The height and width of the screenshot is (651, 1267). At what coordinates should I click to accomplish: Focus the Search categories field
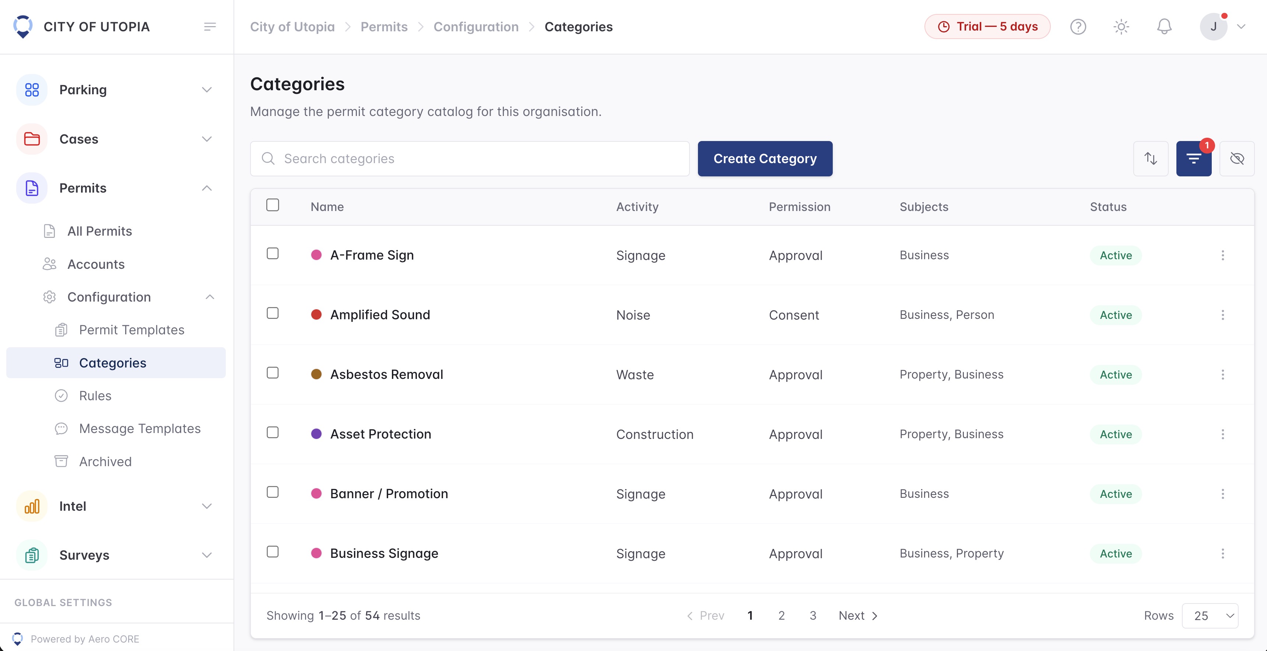pyautogui.click(x=470, y=159)
